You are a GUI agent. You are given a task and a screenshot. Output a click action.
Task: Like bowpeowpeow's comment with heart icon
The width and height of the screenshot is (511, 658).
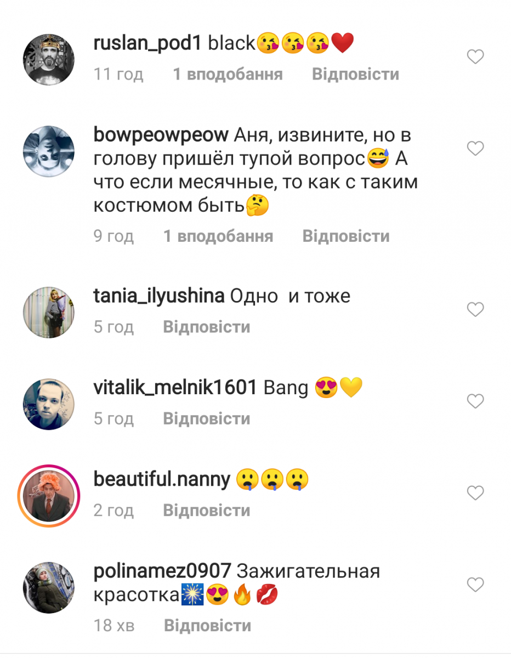[475, 148]
